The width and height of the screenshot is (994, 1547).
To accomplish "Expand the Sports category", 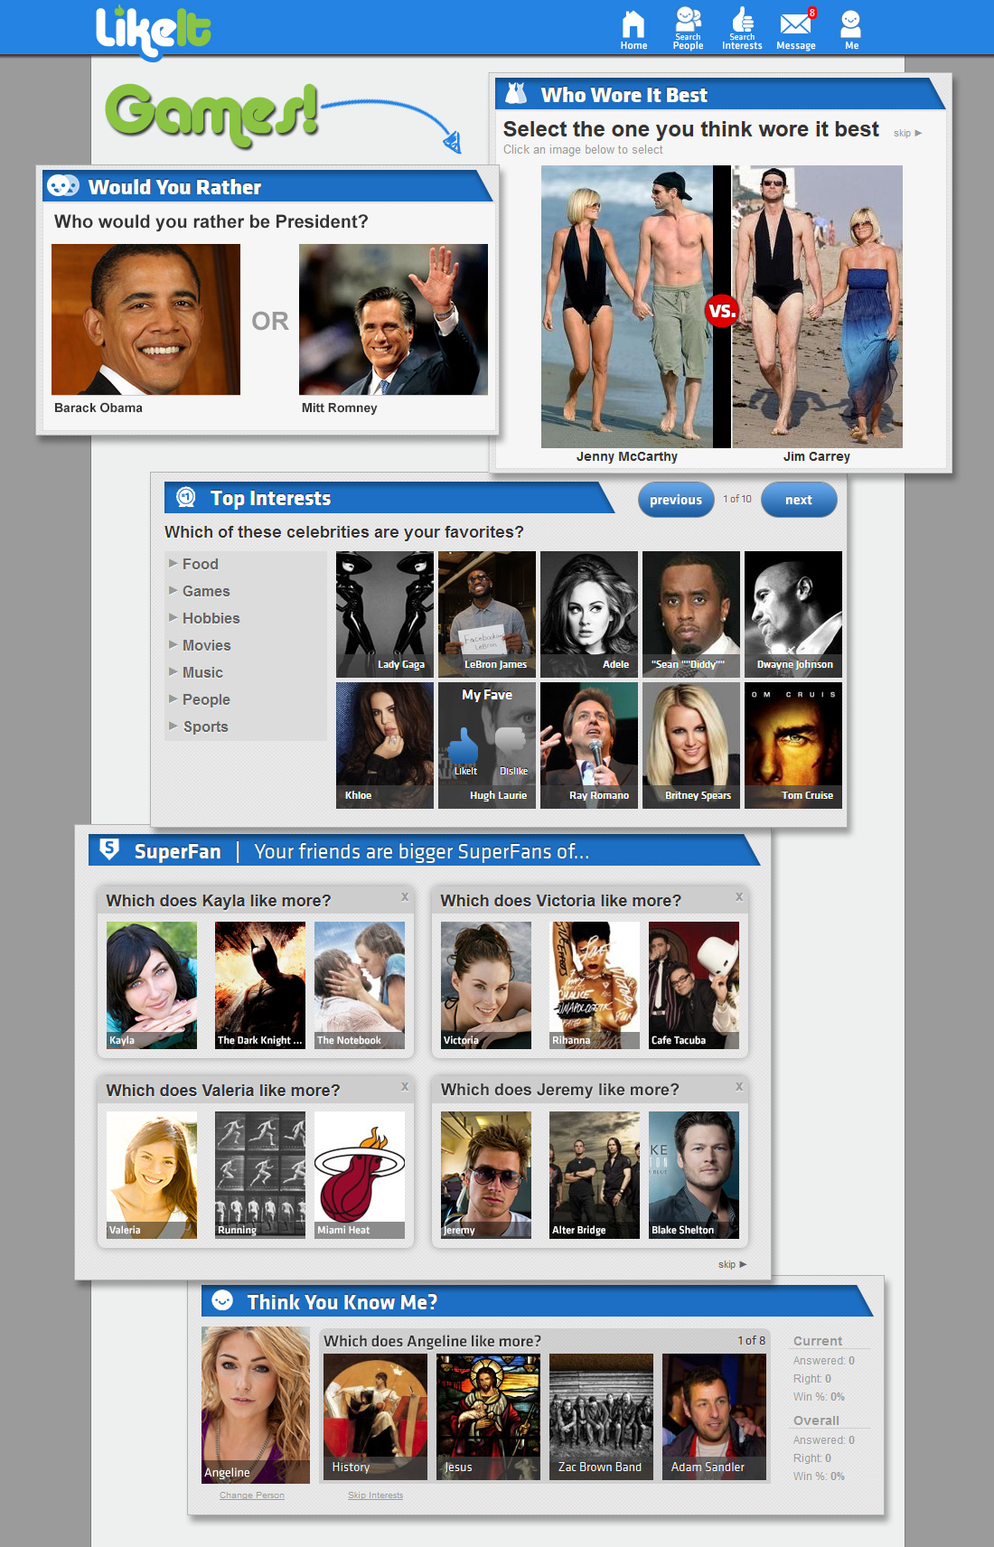I will click(198, 727).
